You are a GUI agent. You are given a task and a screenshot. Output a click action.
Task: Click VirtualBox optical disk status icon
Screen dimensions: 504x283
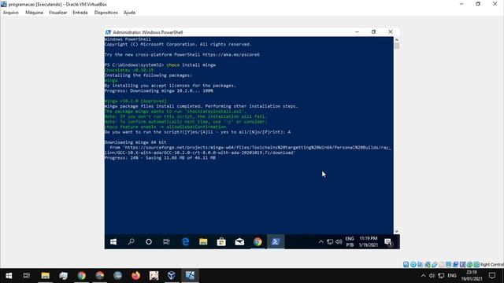413,265
